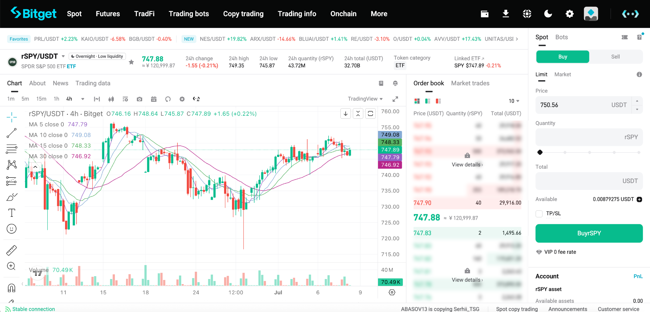The width and height of the screenshot is (650, 312).
Task: Select the trend line drawing tool
Action: (12, 133)
